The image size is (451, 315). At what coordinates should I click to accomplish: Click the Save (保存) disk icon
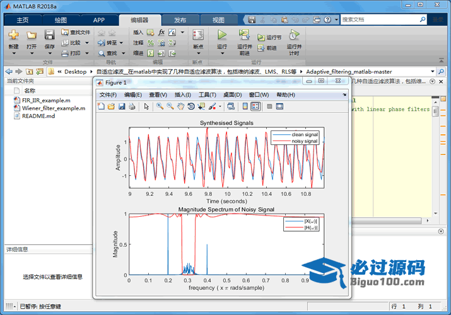(49, 35)
